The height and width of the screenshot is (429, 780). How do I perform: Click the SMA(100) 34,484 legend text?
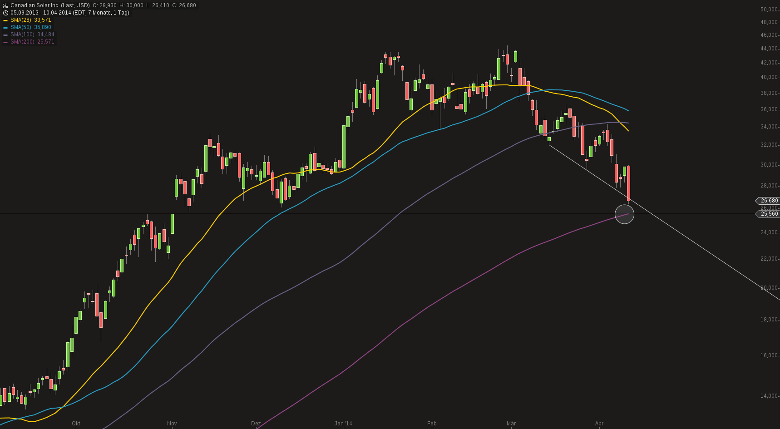[x=32, y=35]
